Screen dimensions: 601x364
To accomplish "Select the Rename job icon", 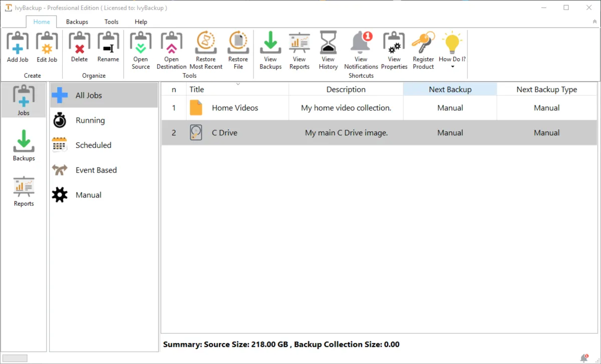I will point(108,47).
